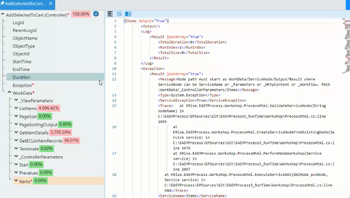The height and width of the screenshot is (198, 350).
Task: Select the Duration tree item
Action: 55,77
